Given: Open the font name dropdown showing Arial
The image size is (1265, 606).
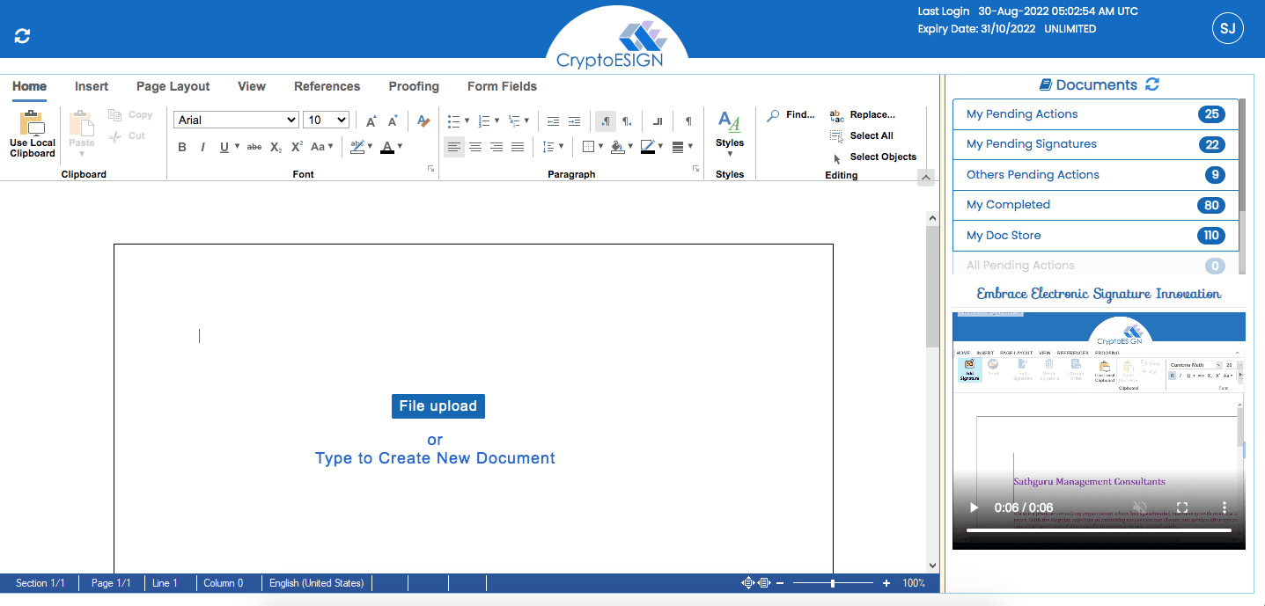Looking at the screenshot, I should pos(236,120).
